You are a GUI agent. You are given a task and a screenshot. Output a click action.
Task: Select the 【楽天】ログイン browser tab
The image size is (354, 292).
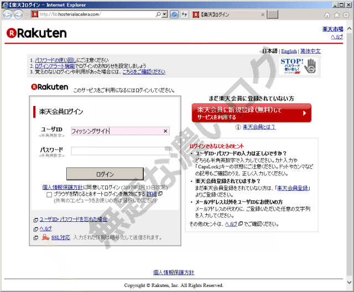pos(228,15)
